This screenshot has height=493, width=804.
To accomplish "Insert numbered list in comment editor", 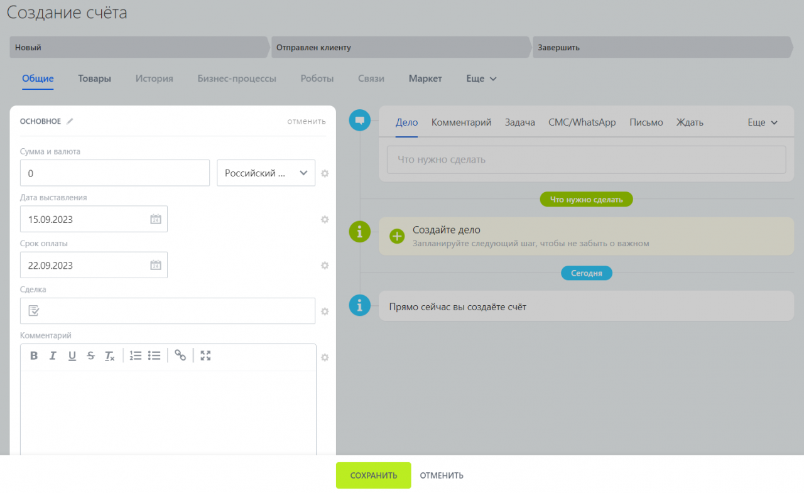I will point(135,355).
